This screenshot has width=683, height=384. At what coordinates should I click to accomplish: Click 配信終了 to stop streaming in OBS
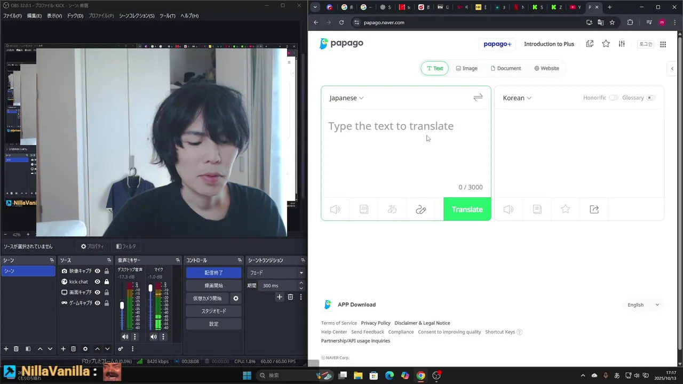pos(213,273)
